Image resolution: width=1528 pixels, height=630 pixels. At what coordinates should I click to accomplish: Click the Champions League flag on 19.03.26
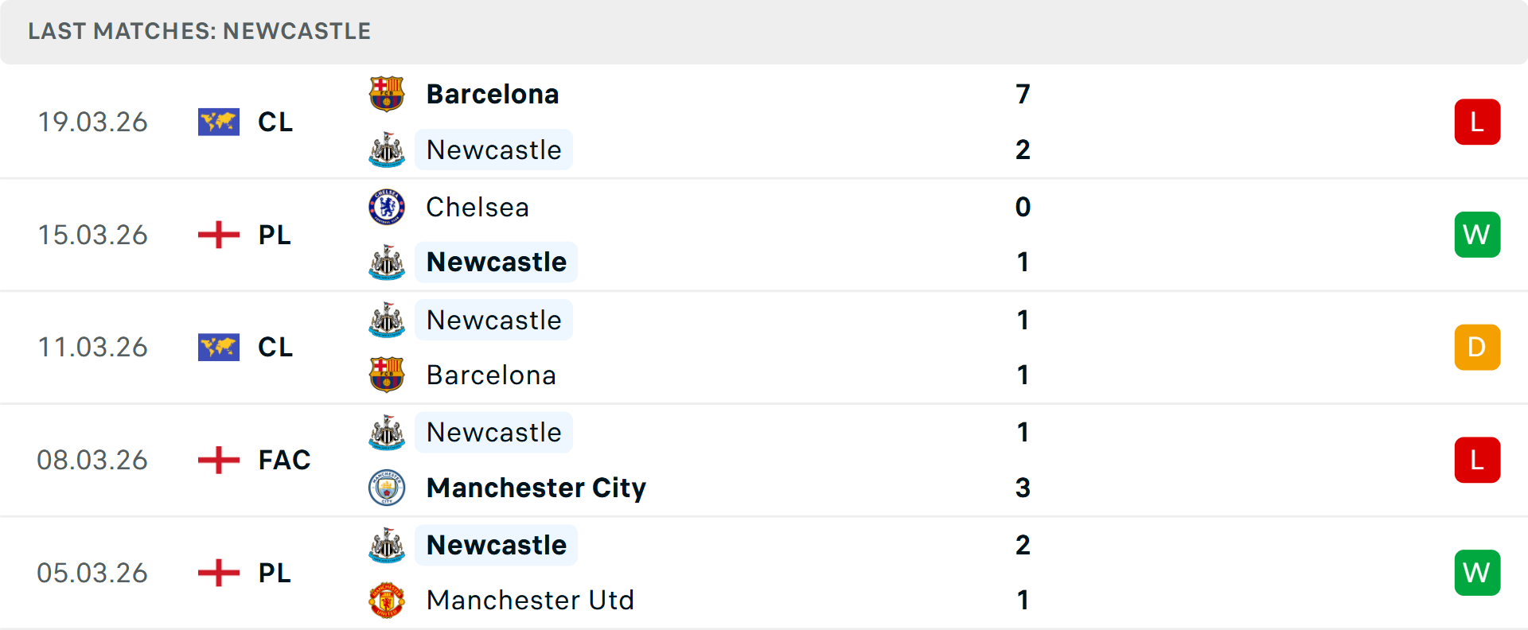pos(219,122)
